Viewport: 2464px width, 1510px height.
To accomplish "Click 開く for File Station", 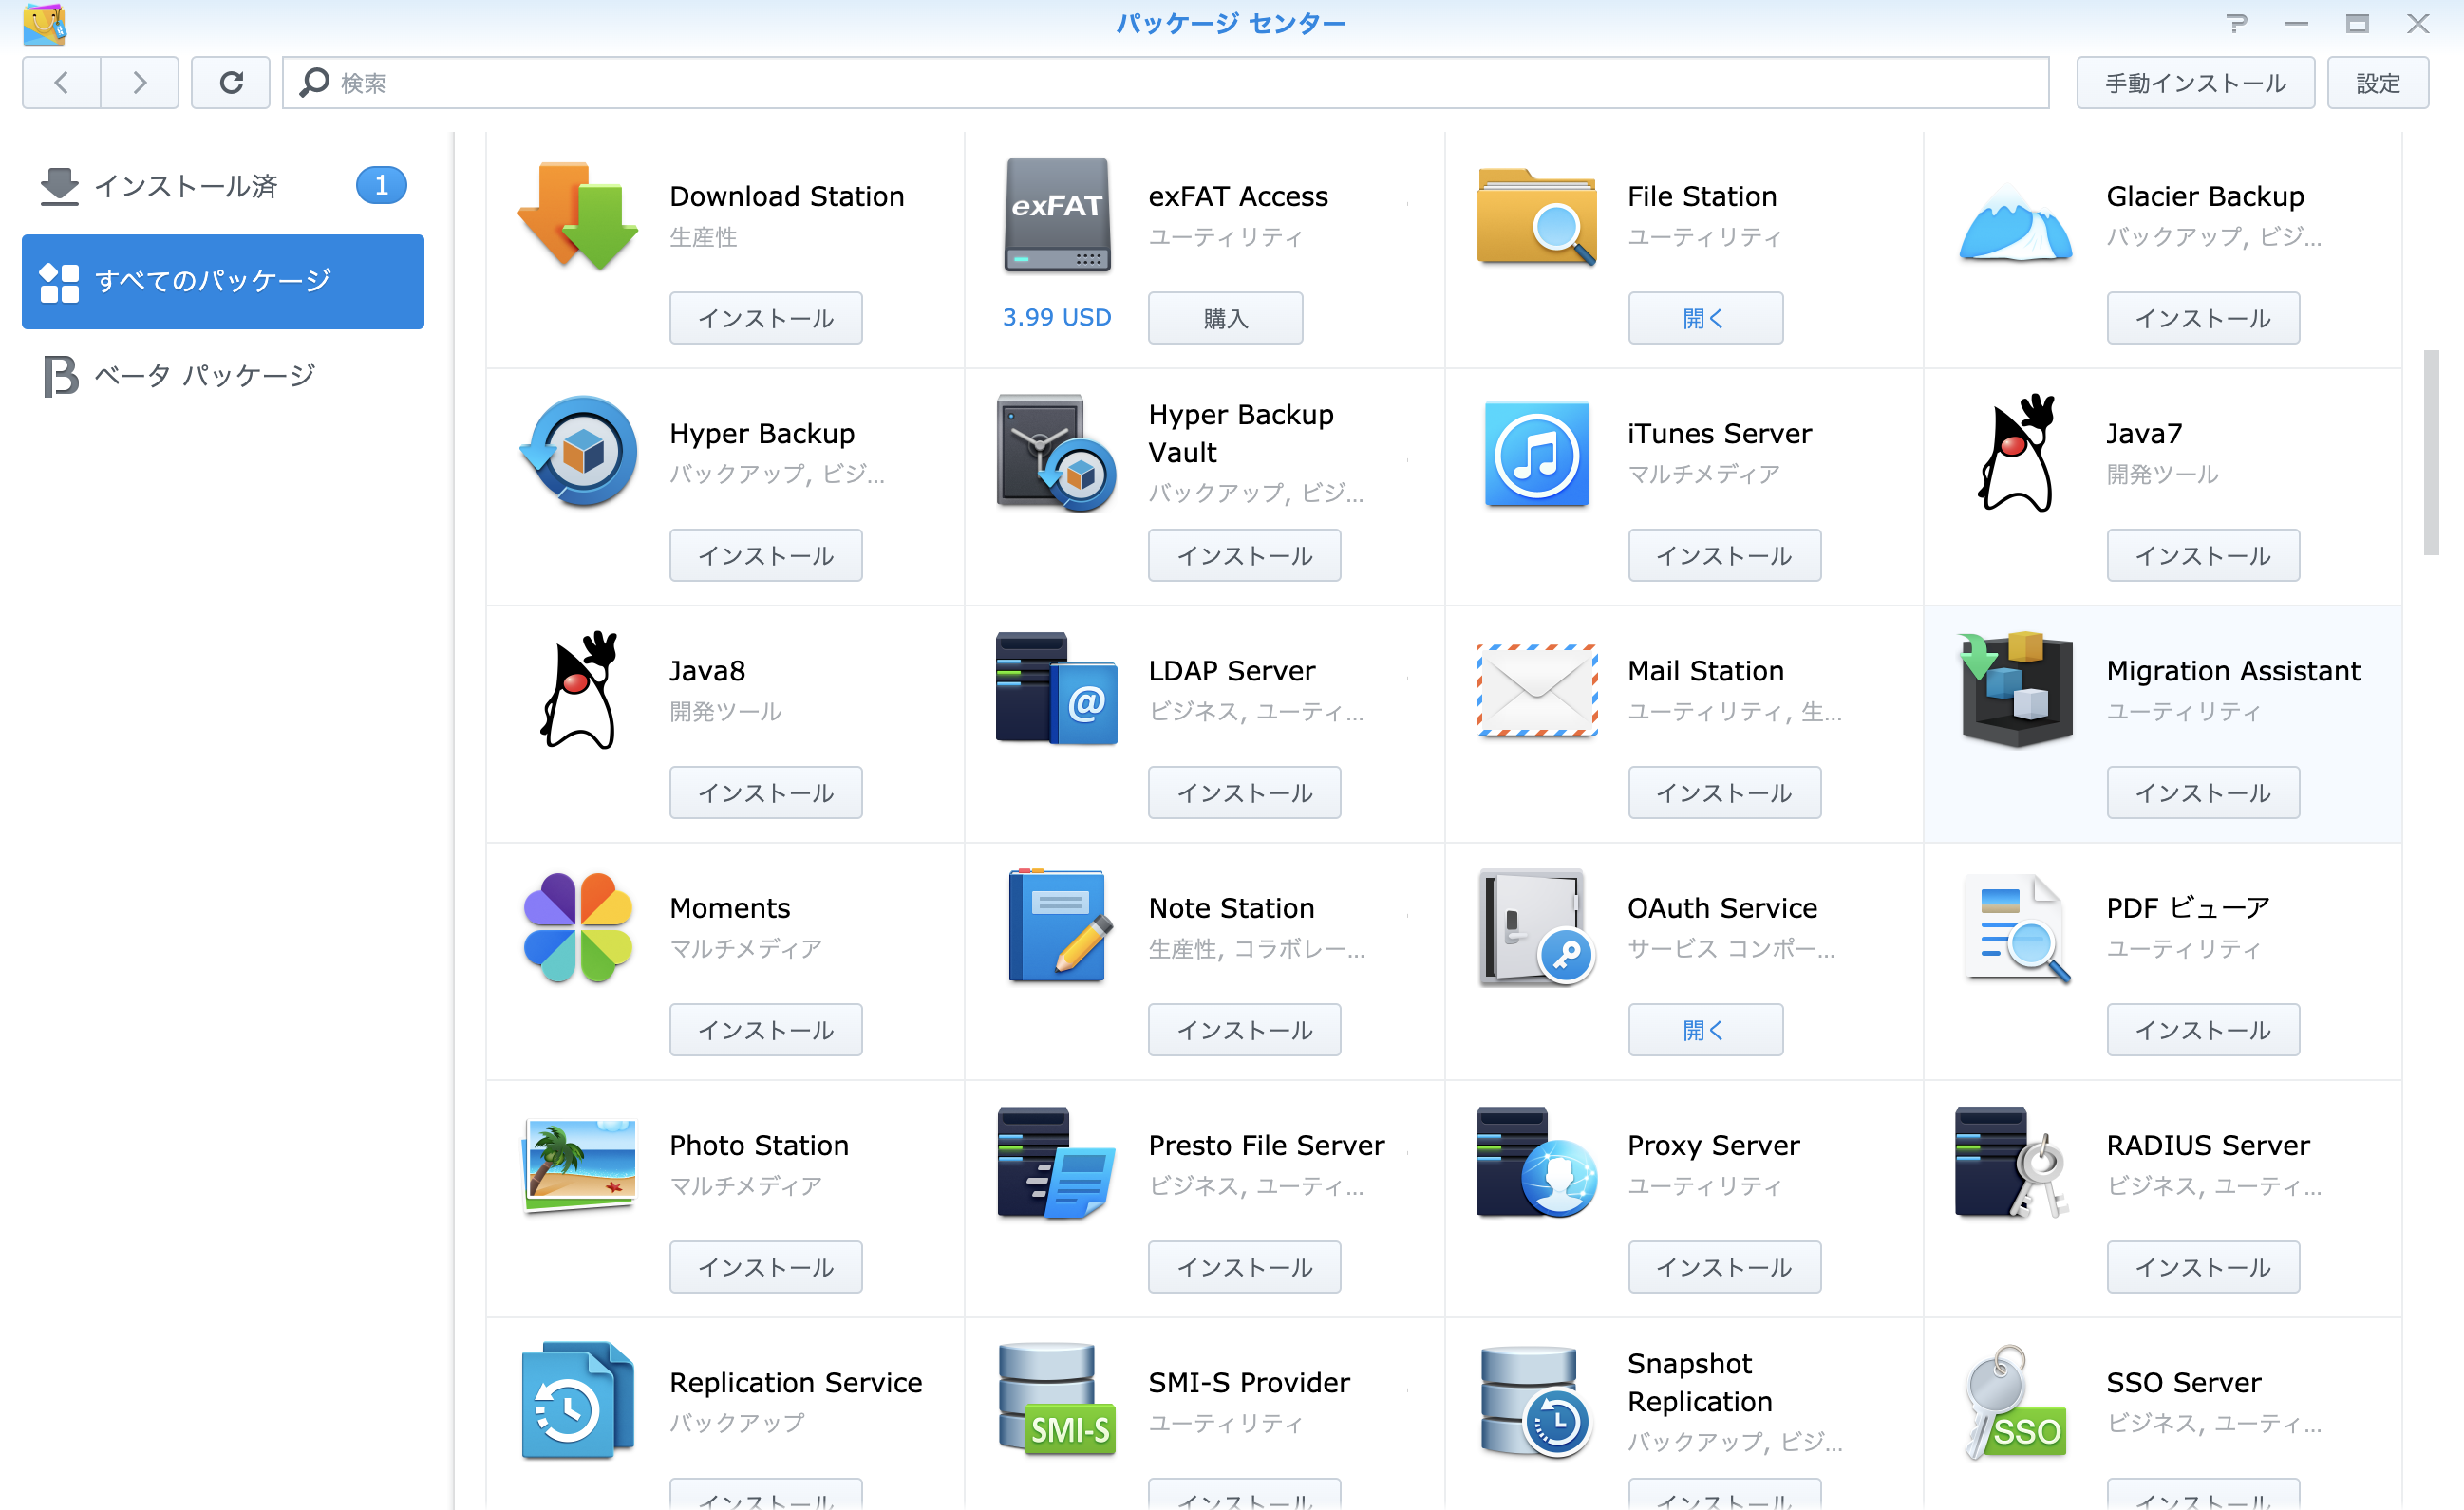I will point(1705,318).
